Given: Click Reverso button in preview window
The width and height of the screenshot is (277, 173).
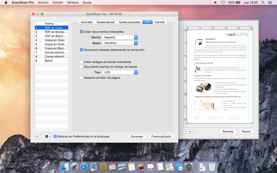Looking at the screenshot, I should point(228,131).
